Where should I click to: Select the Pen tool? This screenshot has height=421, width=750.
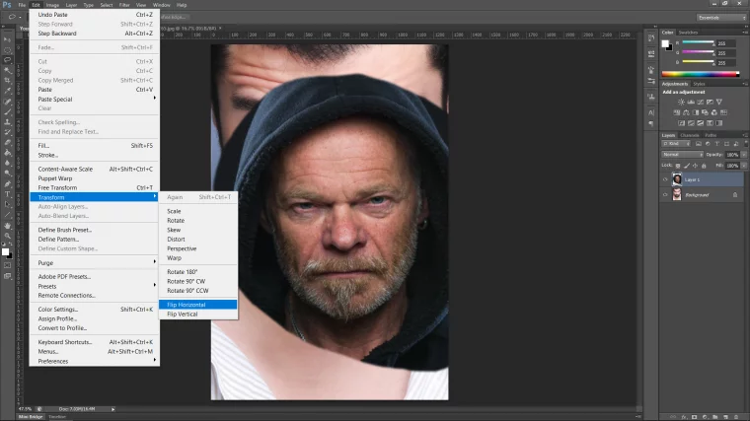pyautogui.click(x=8, y=184)
